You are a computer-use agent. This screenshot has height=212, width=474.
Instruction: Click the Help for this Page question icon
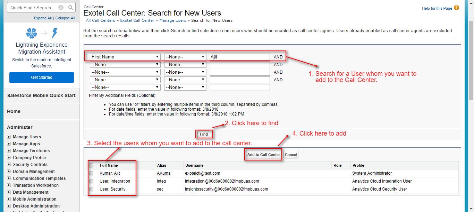(456, 8)
